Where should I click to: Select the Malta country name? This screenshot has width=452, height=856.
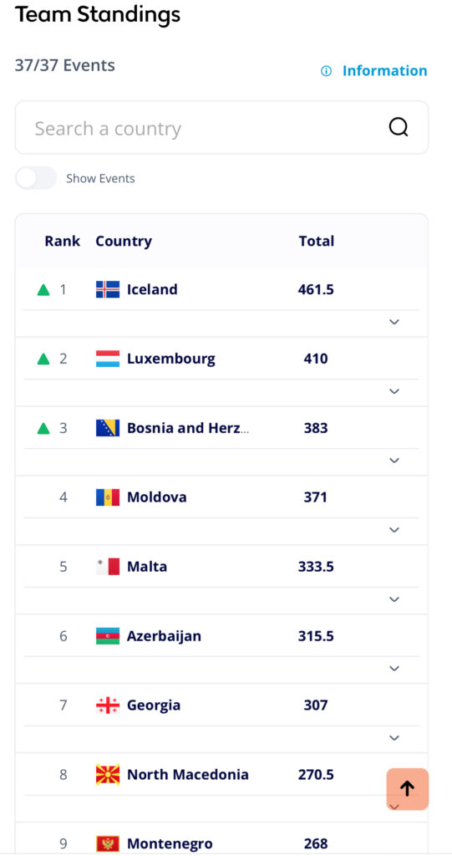147,567
